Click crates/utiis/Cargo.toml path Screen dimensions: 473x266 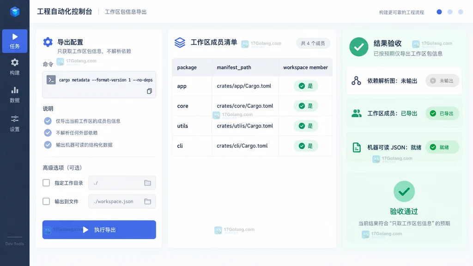click(245, 126)
